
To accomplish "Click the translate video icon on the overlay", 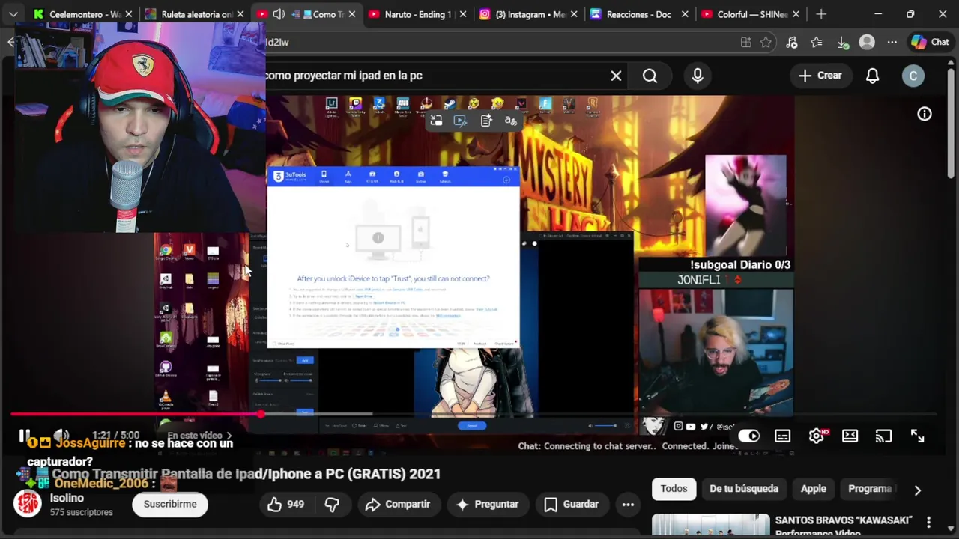I will click(511, 121).
